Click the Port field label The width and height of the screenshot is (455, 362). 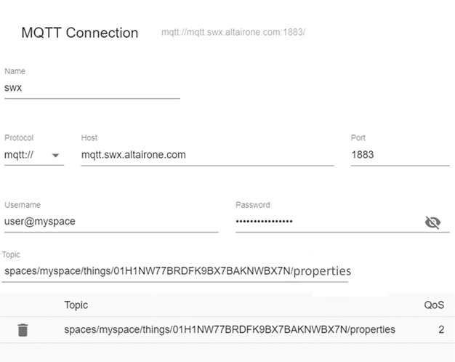point(358,138)
